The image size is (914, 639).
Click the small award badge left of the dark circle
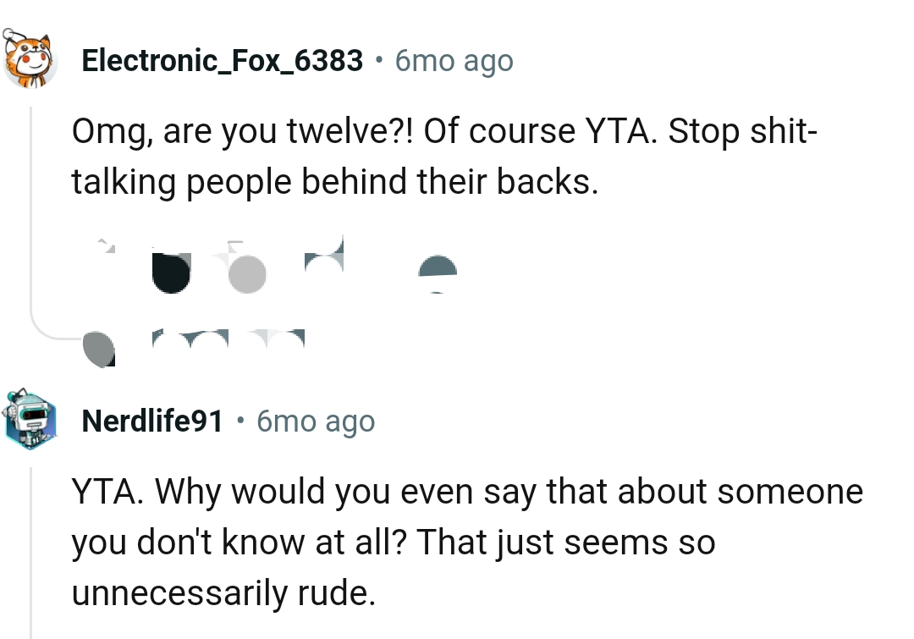click(105, 247)
